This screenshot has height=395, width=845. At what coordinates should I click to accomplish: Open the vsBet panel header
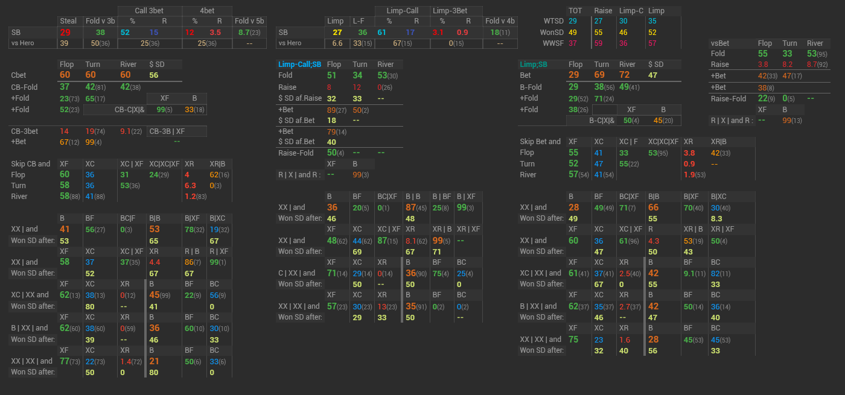click(x=721, y=43)
